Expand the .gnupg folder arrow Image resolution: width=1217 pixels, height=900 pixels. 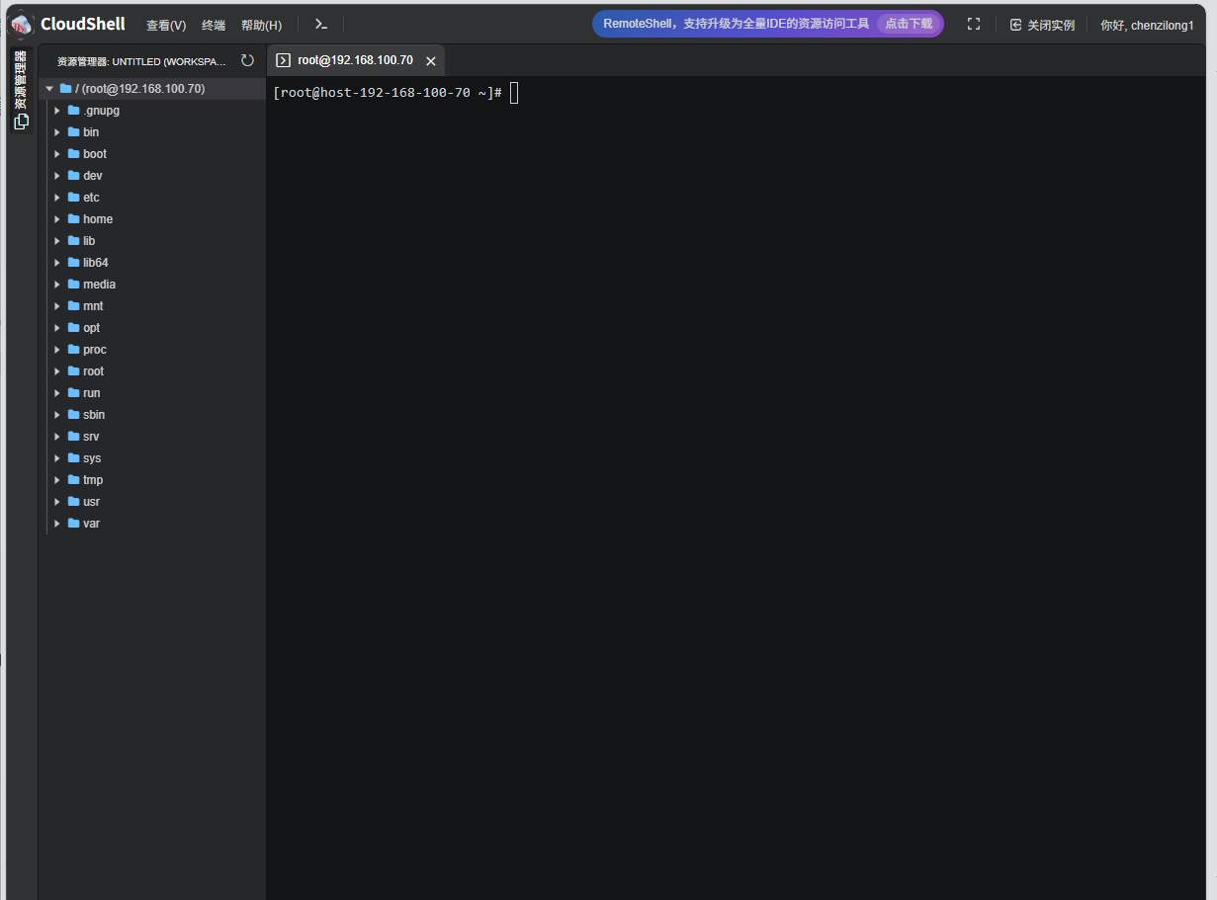point(57,111)
